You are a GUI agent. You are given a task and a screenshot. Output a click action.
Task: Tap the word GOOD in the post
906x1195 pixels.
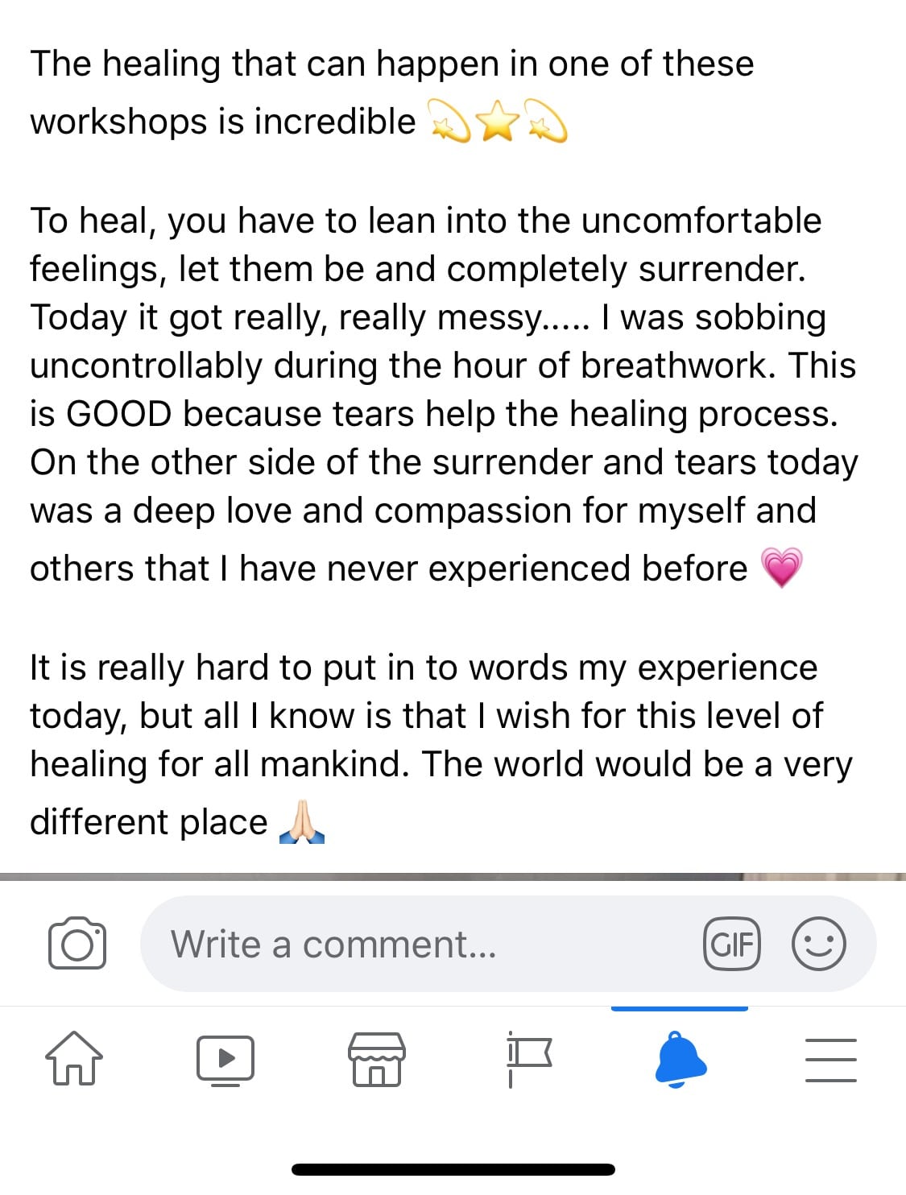point(118,414)
